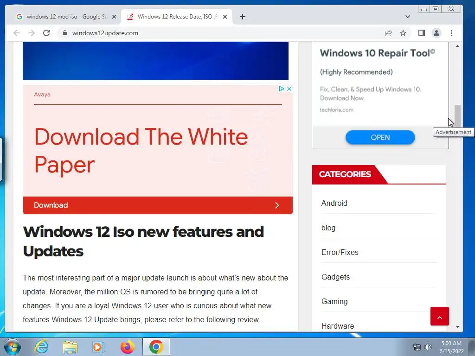
Task: Open the Windows Start menu orb
Action: click(12, 347)
